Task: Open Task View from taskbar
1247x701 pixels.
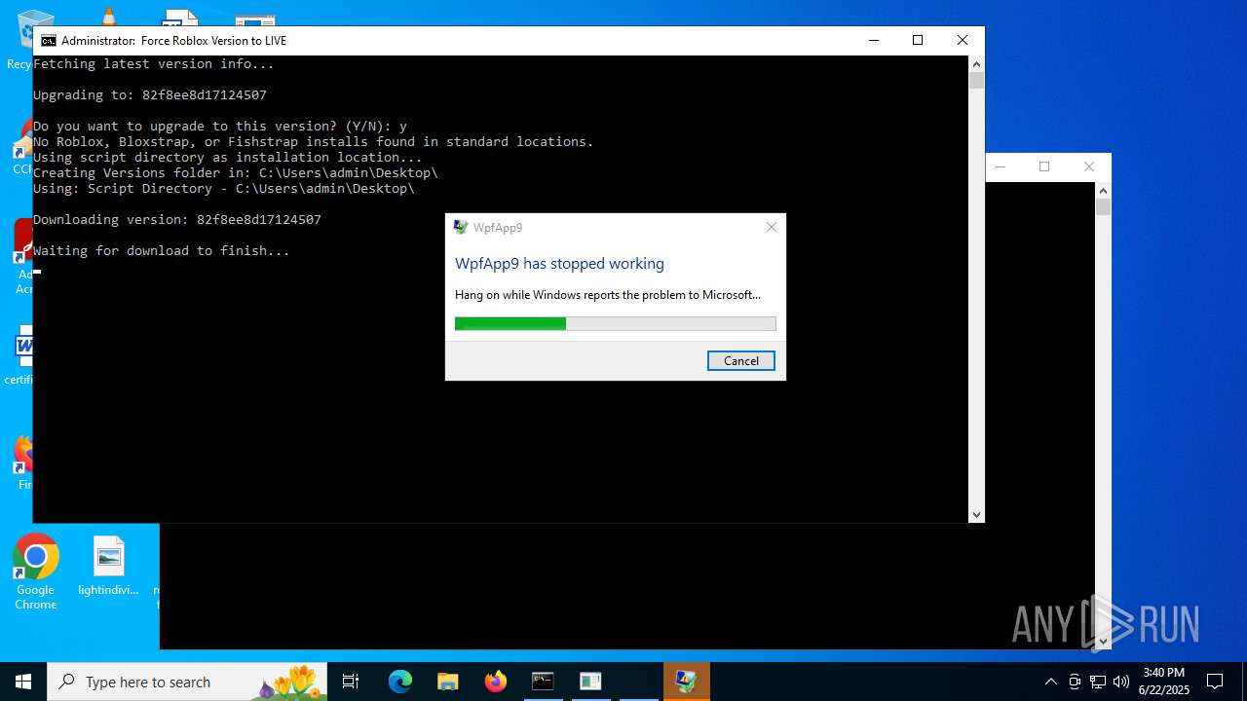Action: (x=351, y=682)
